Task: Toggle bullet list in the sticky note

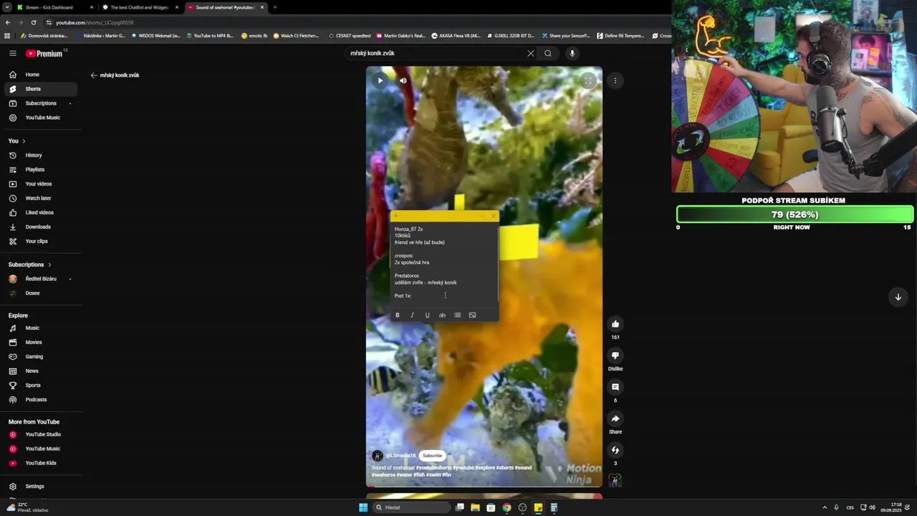Action: [x=457, y=315]
